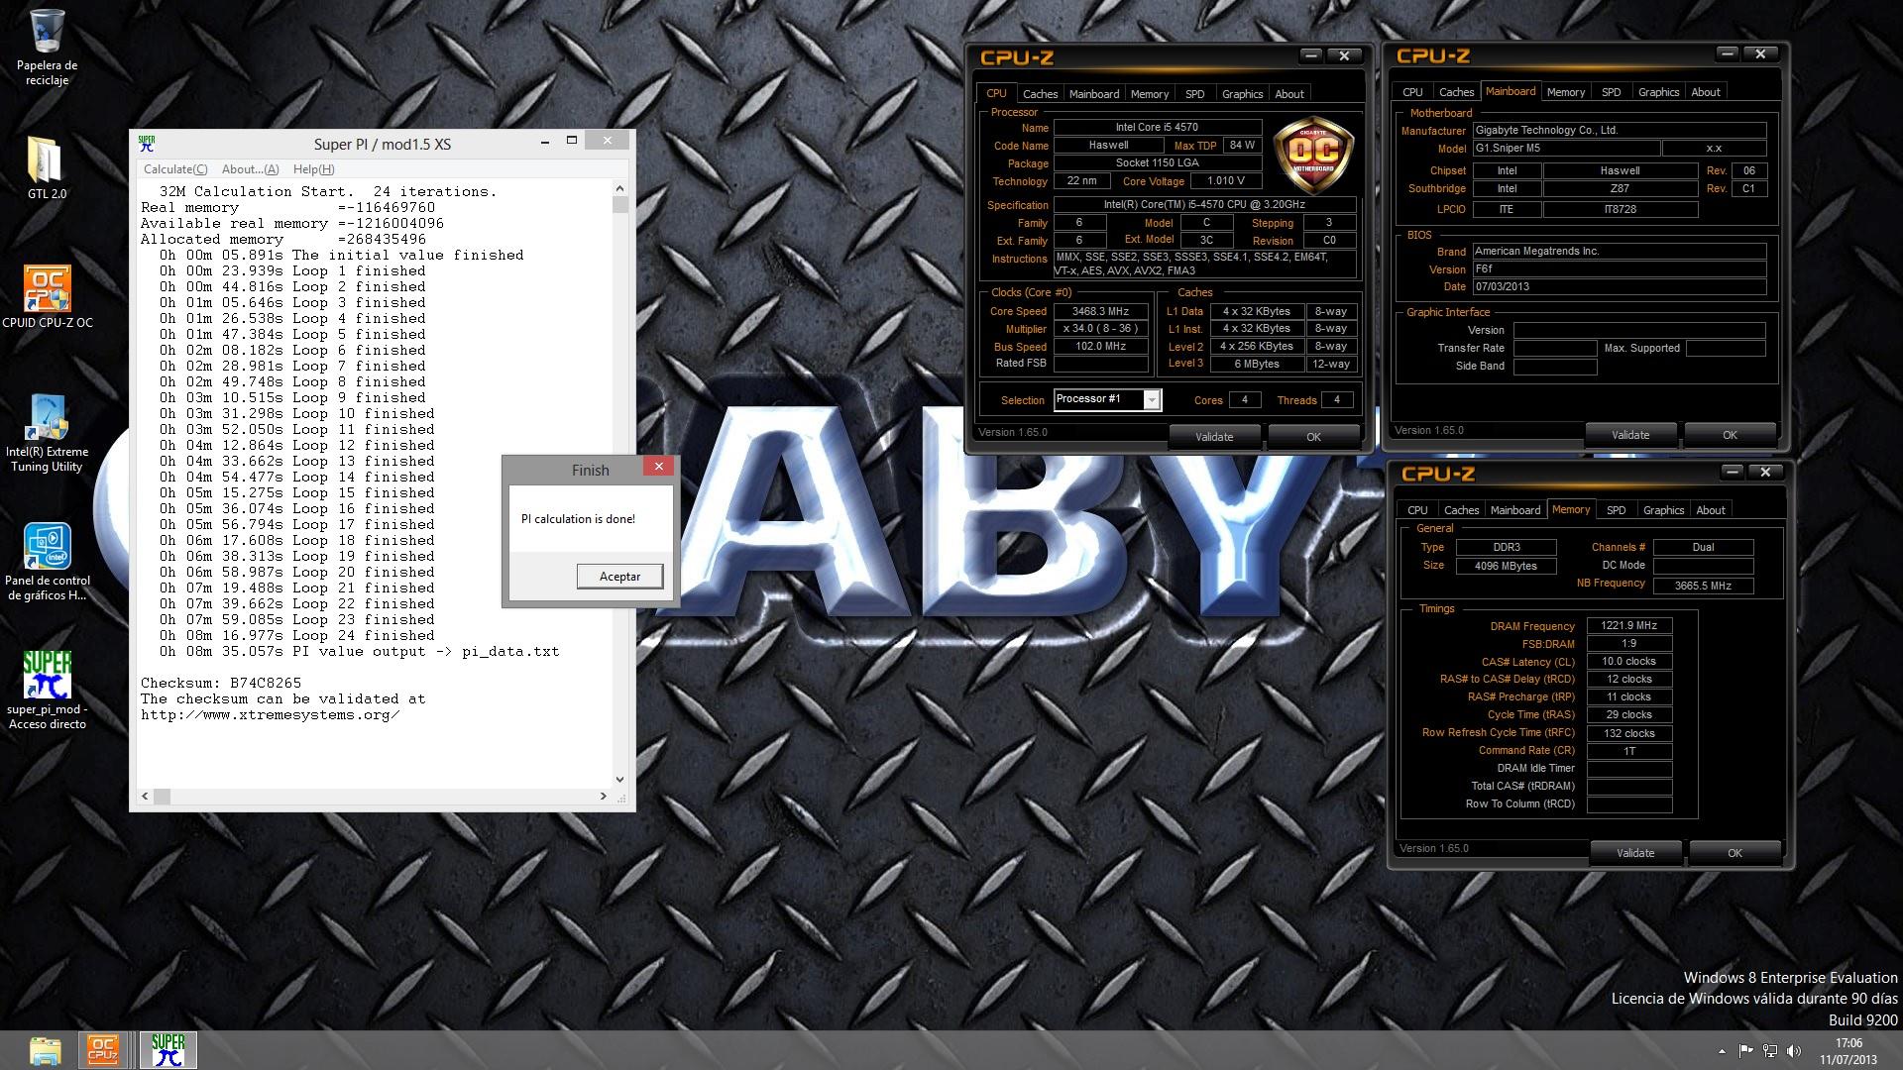Viewport: 1903px width, 1070px height.
Task: Open Caches tab in Memory window
Action: 1461,510
